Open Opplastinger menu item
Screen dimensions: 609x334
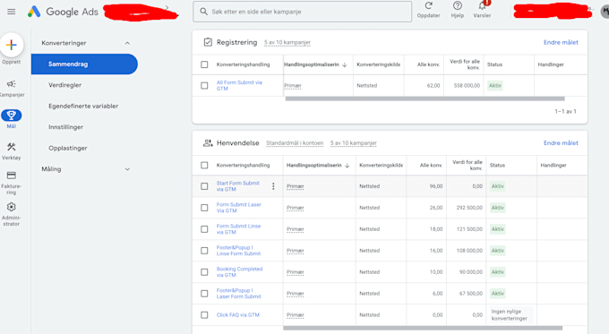coord(67,148)
